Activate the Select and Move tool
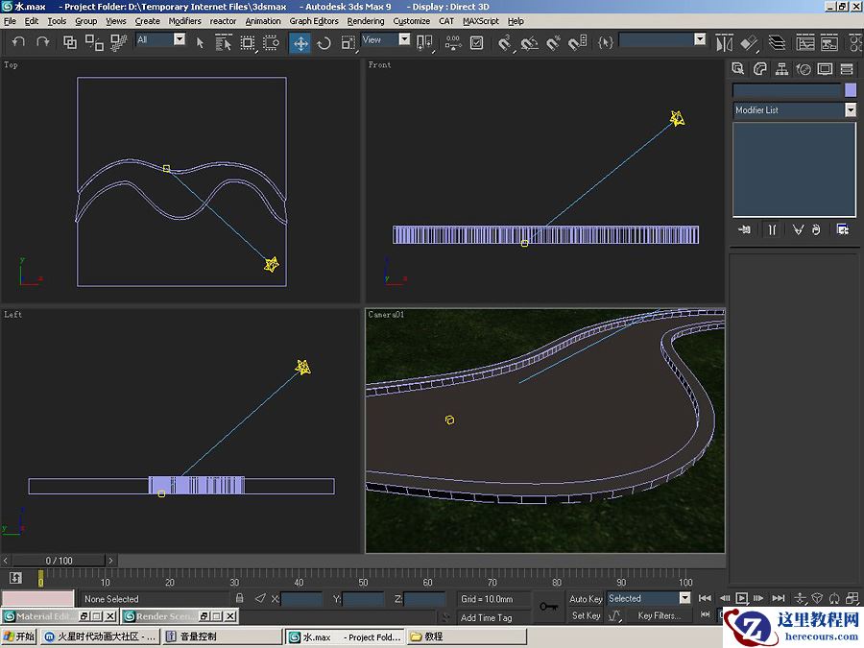The height and width of the screenshot is (648, 864). (300, 42)
